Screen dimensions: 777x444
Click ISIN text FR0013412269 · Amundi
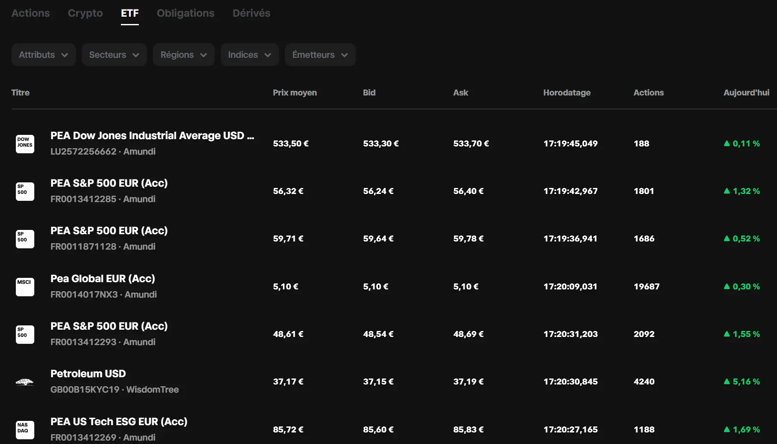(103, 438)
